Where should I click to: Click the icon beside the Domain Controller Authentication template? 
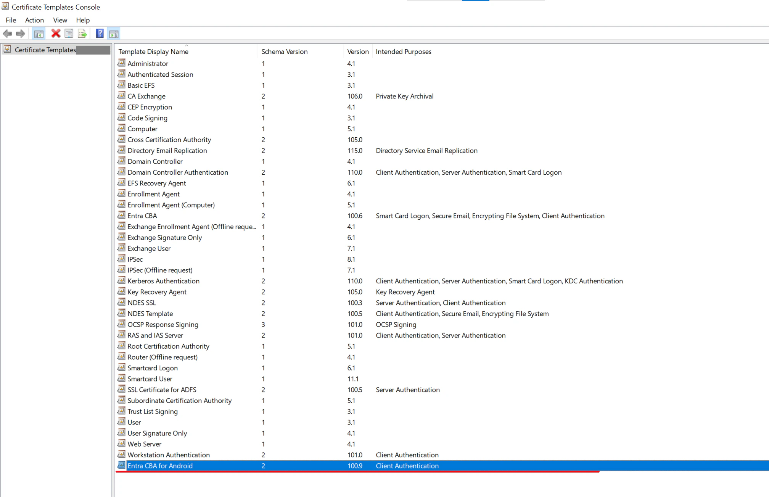122,172
